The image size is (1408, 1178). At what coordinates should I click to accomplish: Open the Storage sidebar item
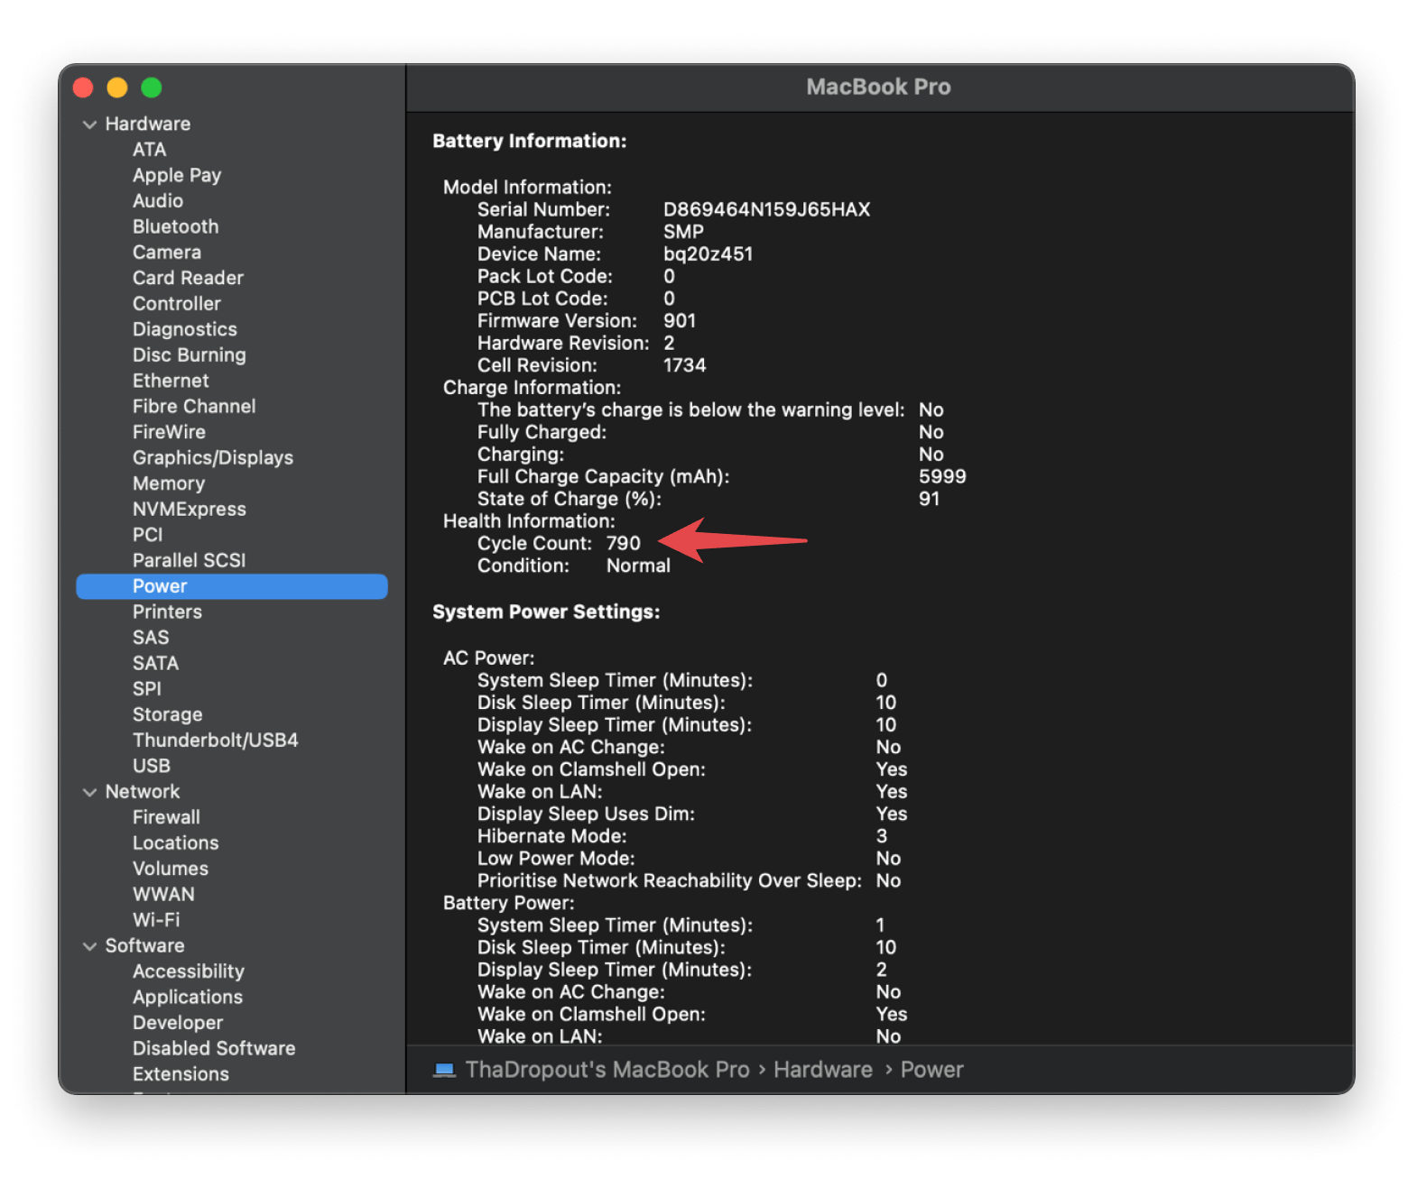pos(167,714)
